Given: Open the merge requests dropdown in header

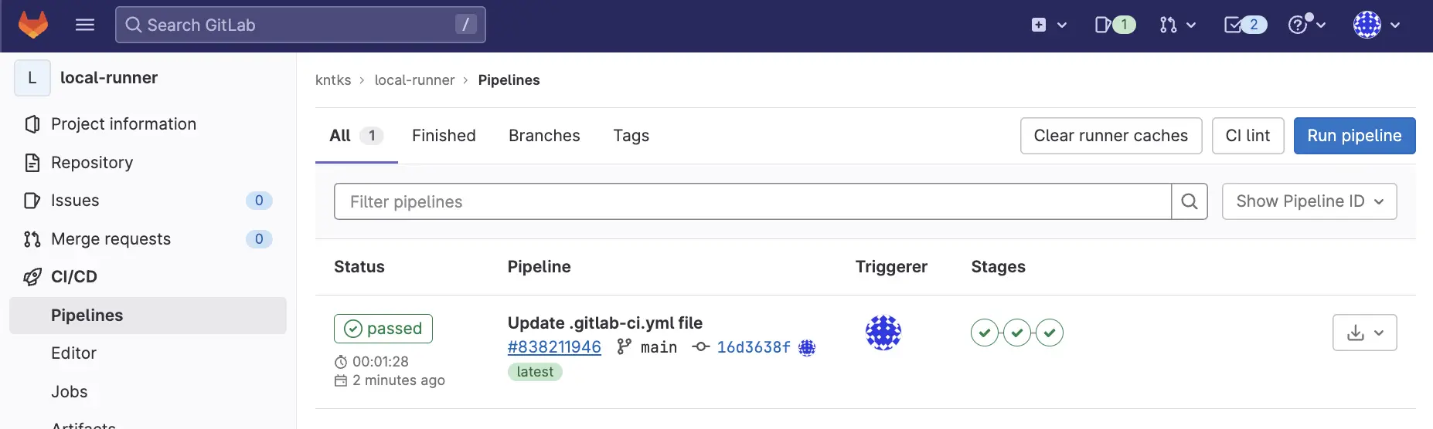Looking at the screenshot, I should 1177,25.
